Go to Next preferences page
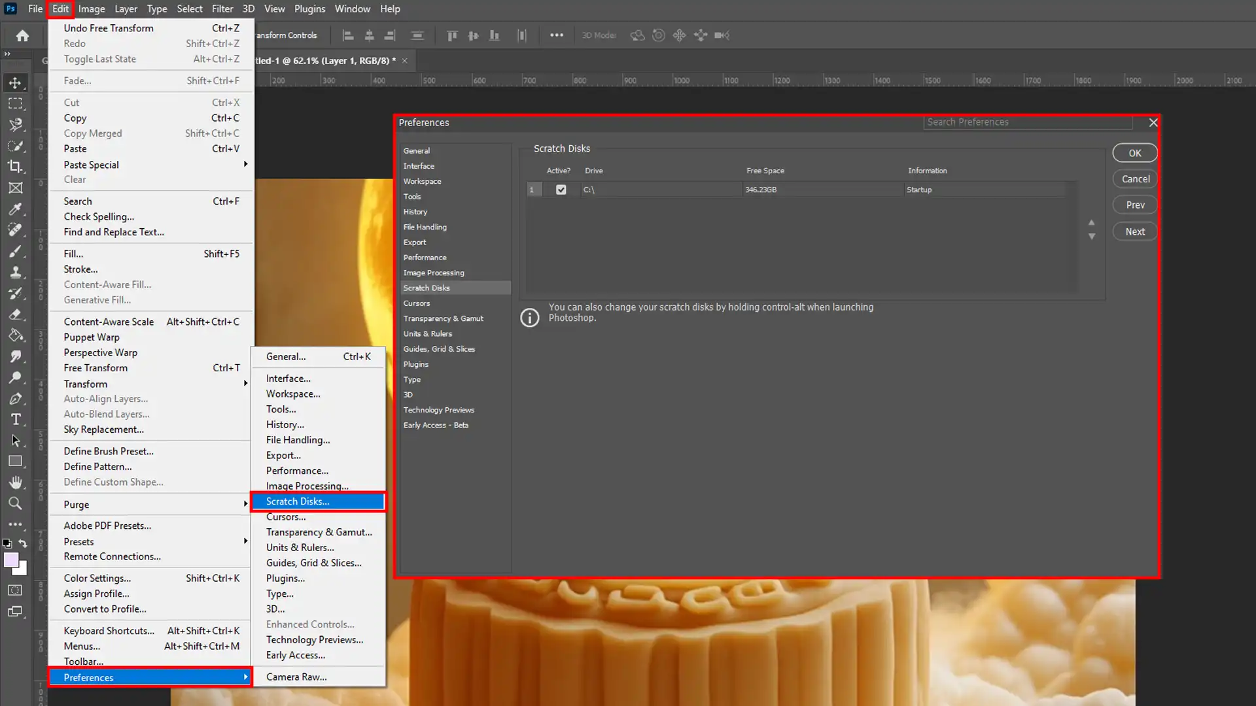The image size is (1256, 706). tap(1135, 231)
